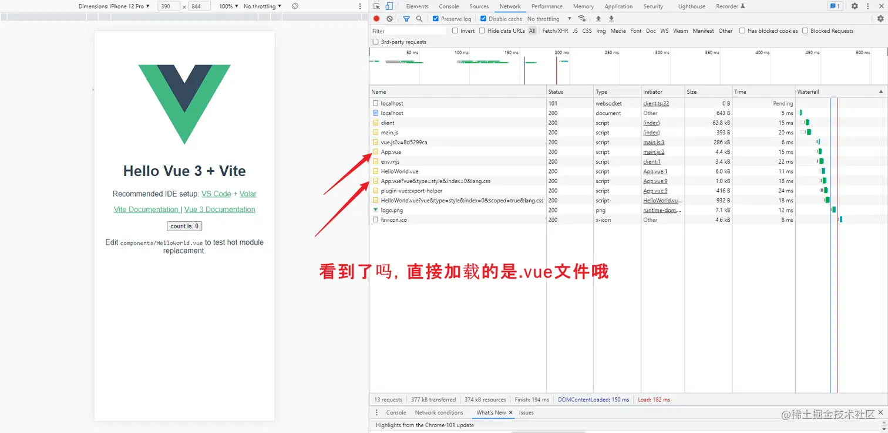Open Network panel No throttling dropdown
Screen dimensions: 888x433
pyautogui.click(x=549, y=19)
